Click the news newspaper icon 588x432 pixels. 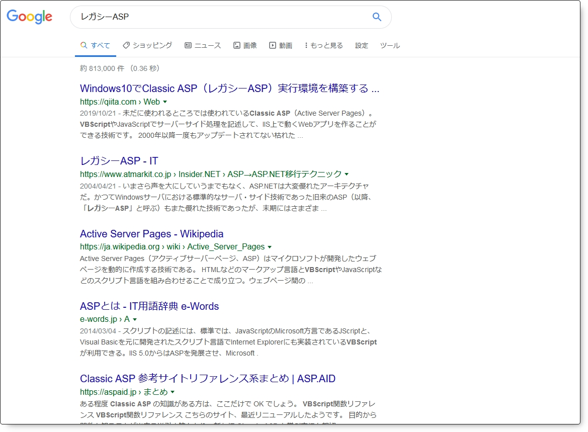point(188,45)
